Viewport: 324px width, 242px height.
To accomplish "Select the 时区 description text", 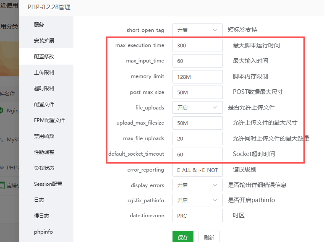I will 239,215.
